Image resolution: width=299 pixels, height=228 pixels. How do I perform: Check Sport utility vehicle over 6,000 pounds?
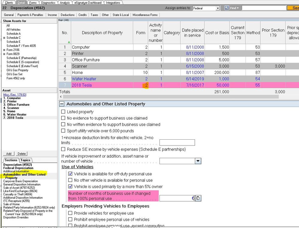63,131
